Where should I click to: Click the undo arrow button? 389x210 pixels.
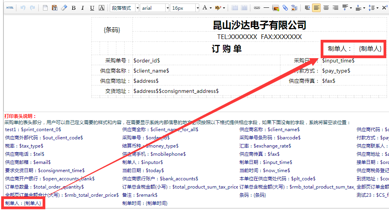tap(23, 8)
